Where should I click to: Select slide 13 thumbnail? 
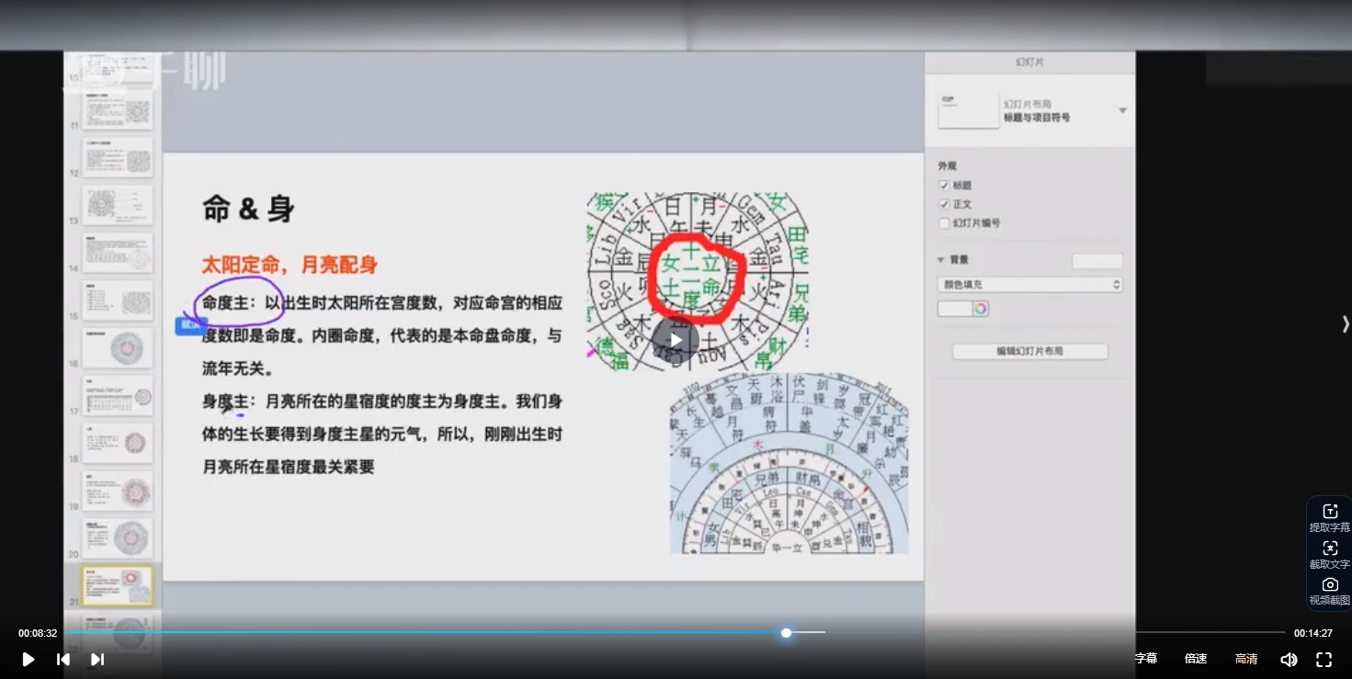click(x=117, y=205)
